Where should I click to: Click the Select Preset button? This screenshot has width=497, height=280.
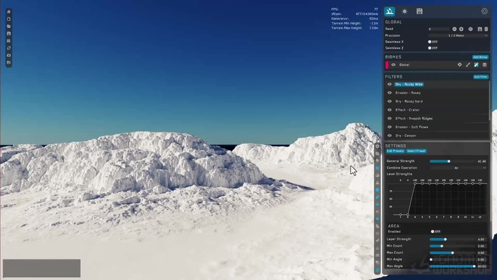point(416,152)
